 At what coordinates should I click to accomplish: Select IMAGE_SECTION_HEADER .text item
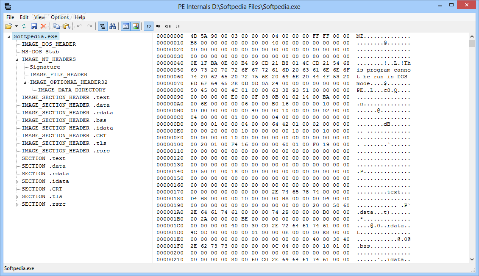65,98
